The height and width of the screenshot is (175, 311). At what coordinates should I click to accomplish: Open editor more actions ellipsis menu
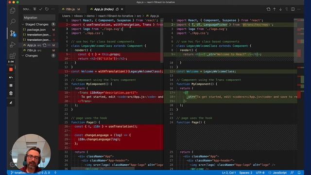click(x=299, y=9)
